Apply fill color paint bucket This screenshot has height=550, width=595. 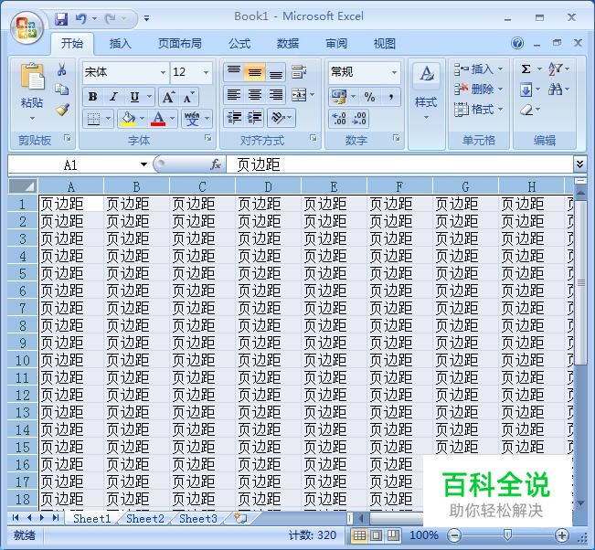coord(128,119)
